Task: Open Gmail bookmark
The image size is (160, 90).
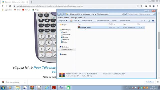Action: click(x=17, y=10)
